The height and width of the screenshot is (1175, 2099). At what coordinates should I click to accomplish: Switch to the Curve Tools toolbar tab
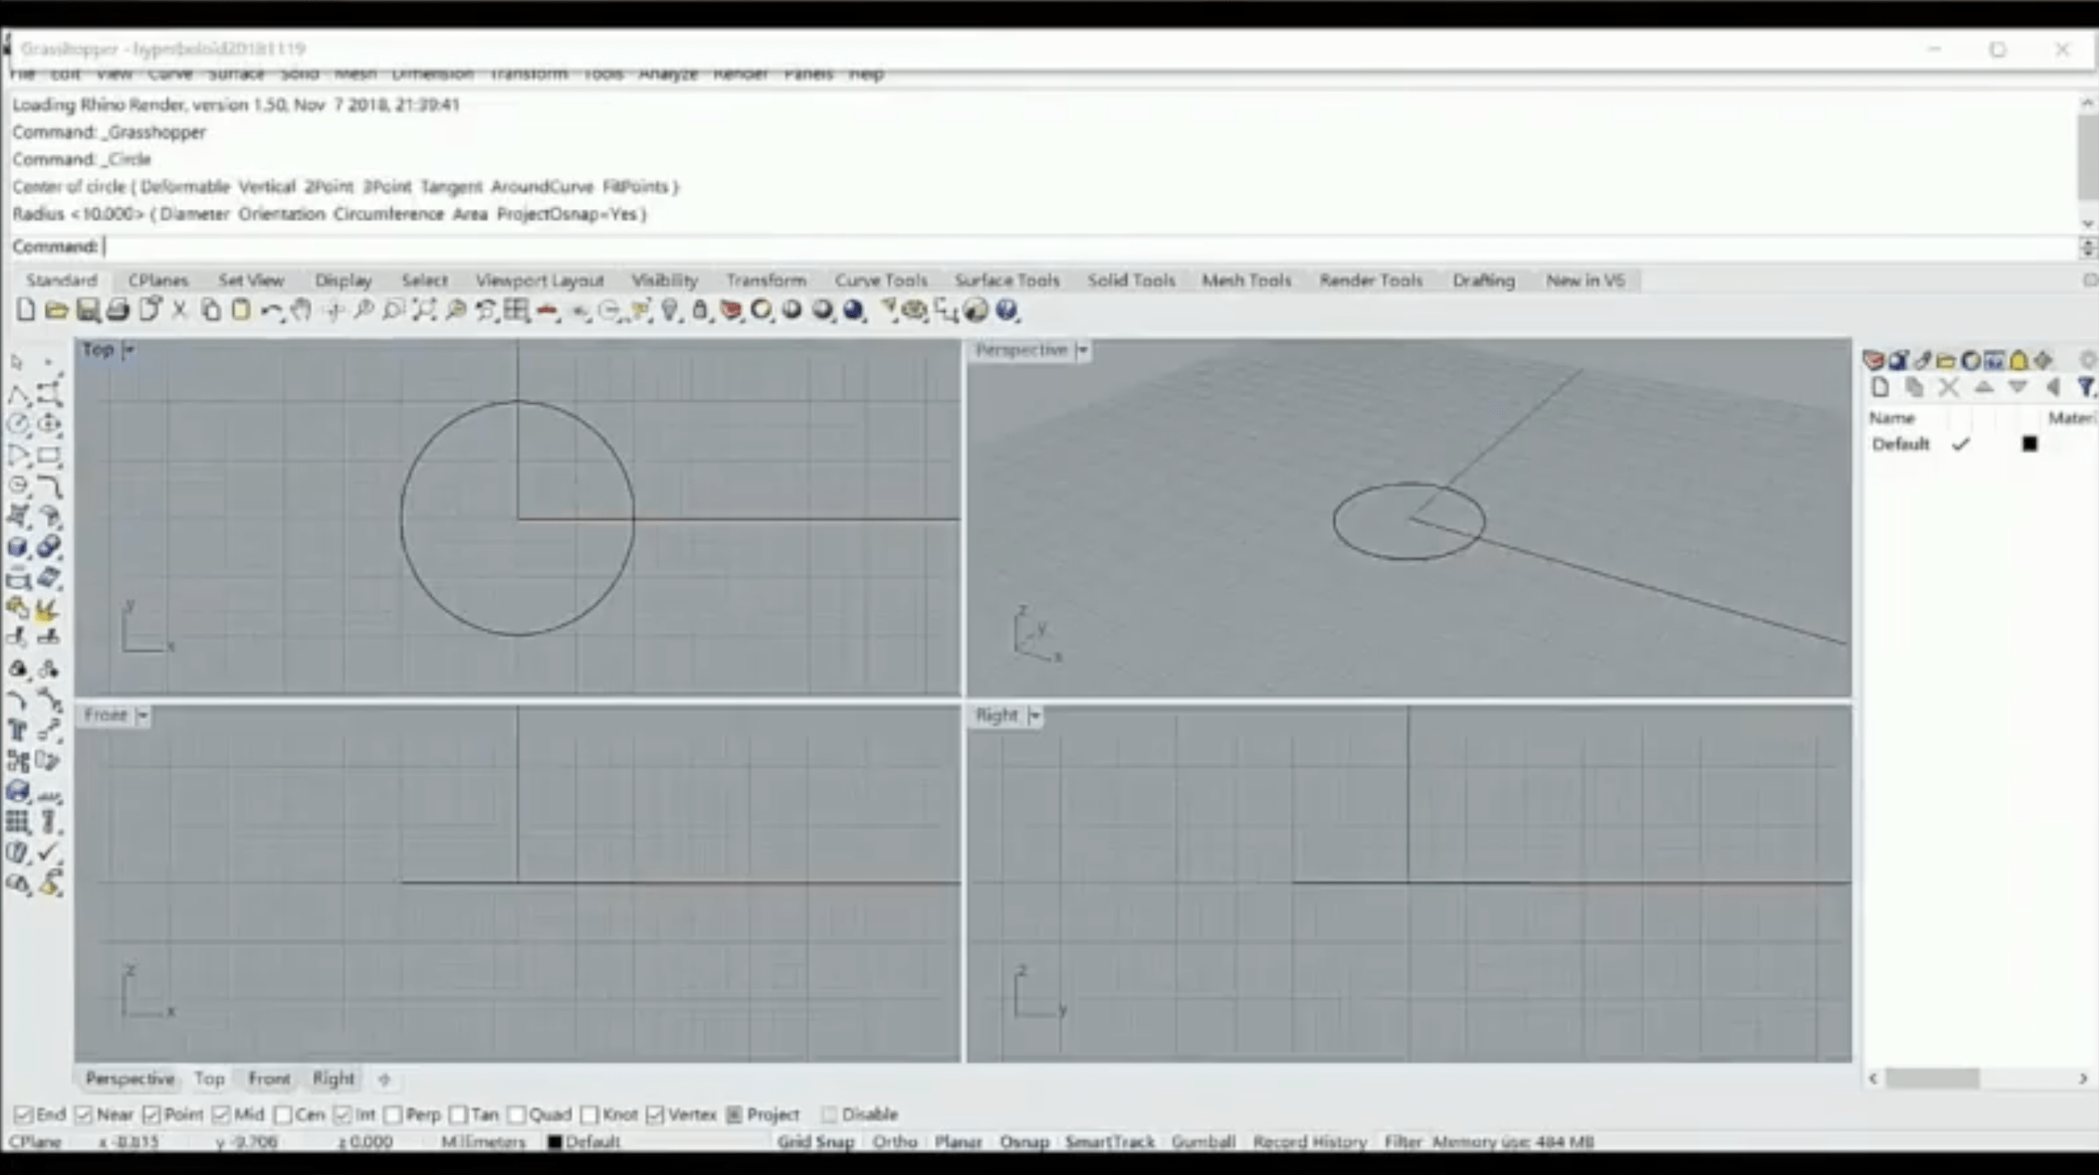[881, 281]
